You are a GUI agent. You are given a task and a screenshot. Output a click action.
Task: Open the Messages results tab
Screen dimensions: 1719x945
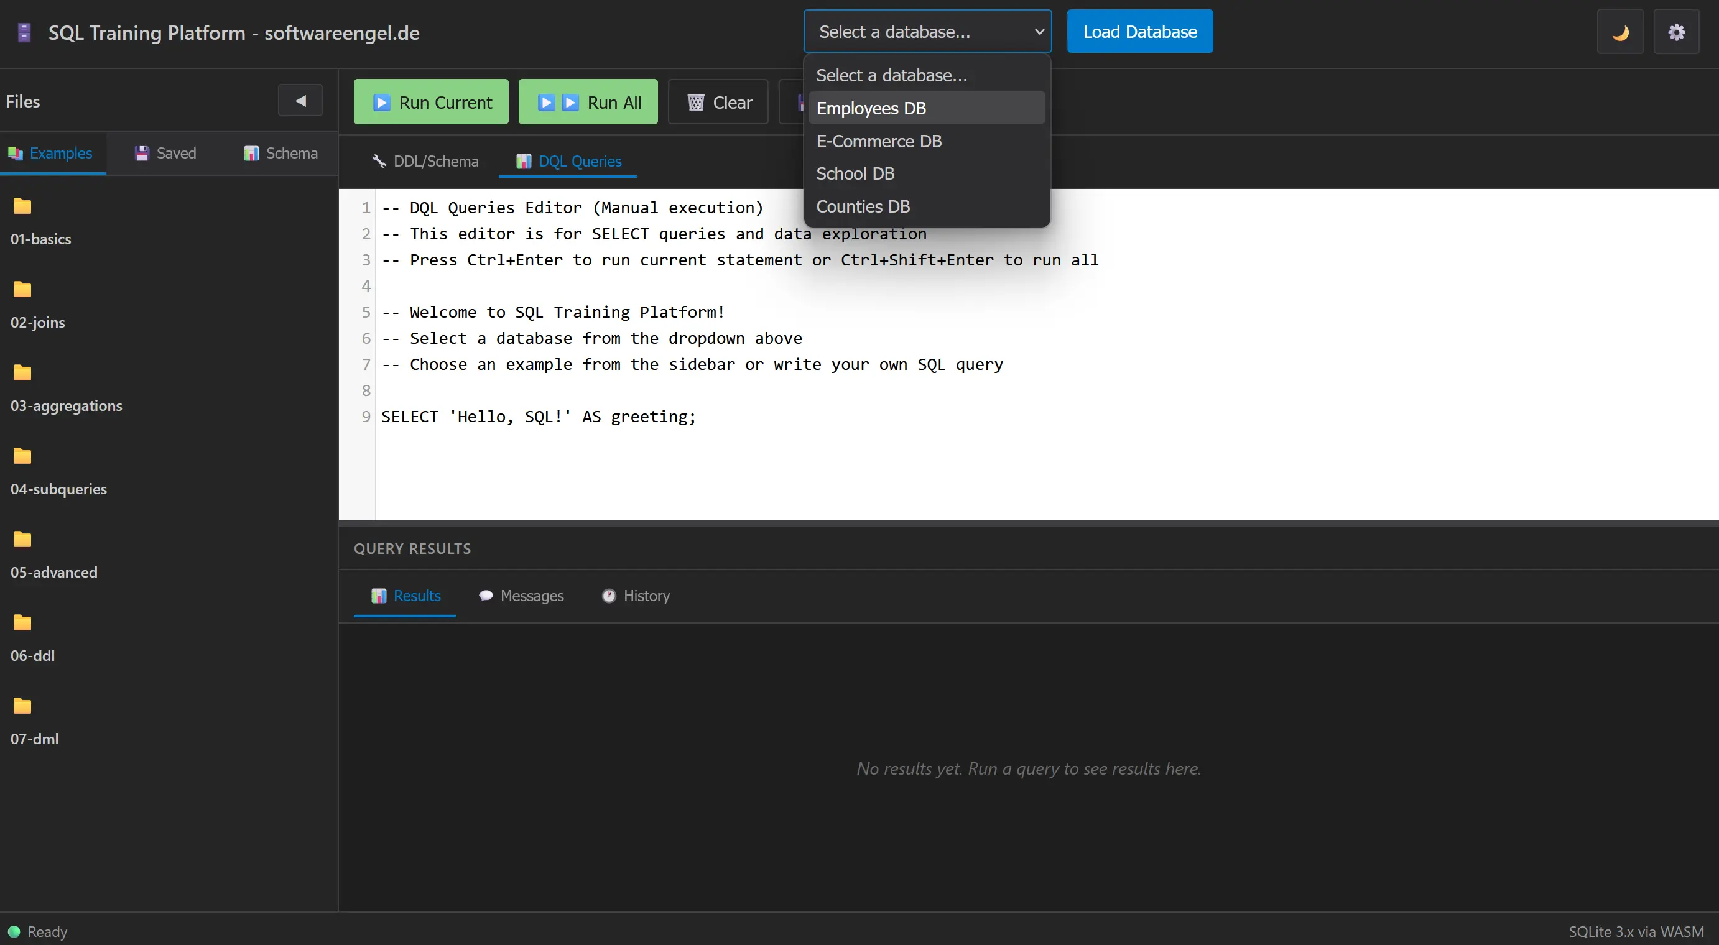(521, 596)
